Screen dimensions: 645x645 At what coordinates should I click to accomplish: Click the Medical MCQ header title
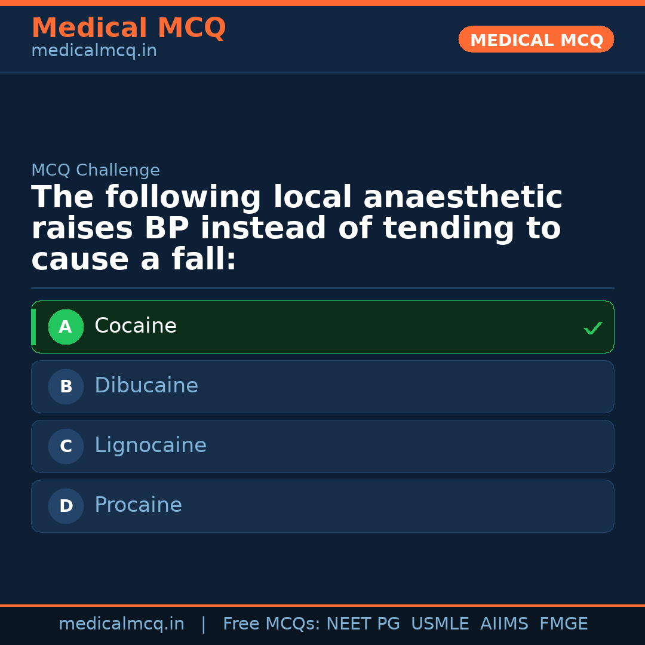coord(128,28)
